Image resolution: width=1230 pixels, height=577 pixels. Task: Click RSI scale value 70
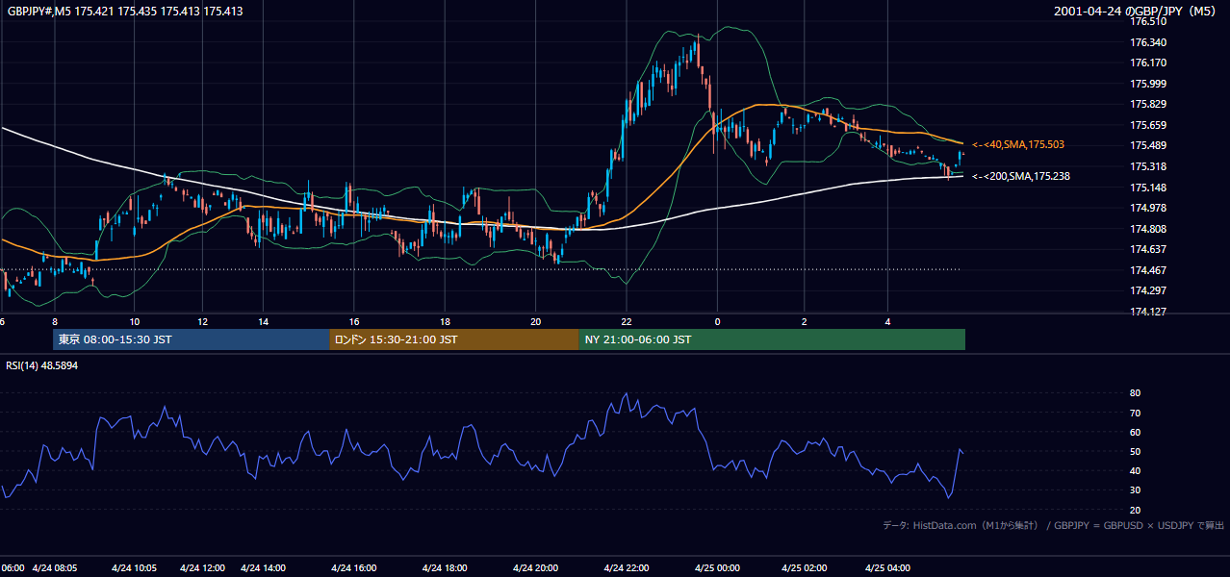coord(1136,414)
